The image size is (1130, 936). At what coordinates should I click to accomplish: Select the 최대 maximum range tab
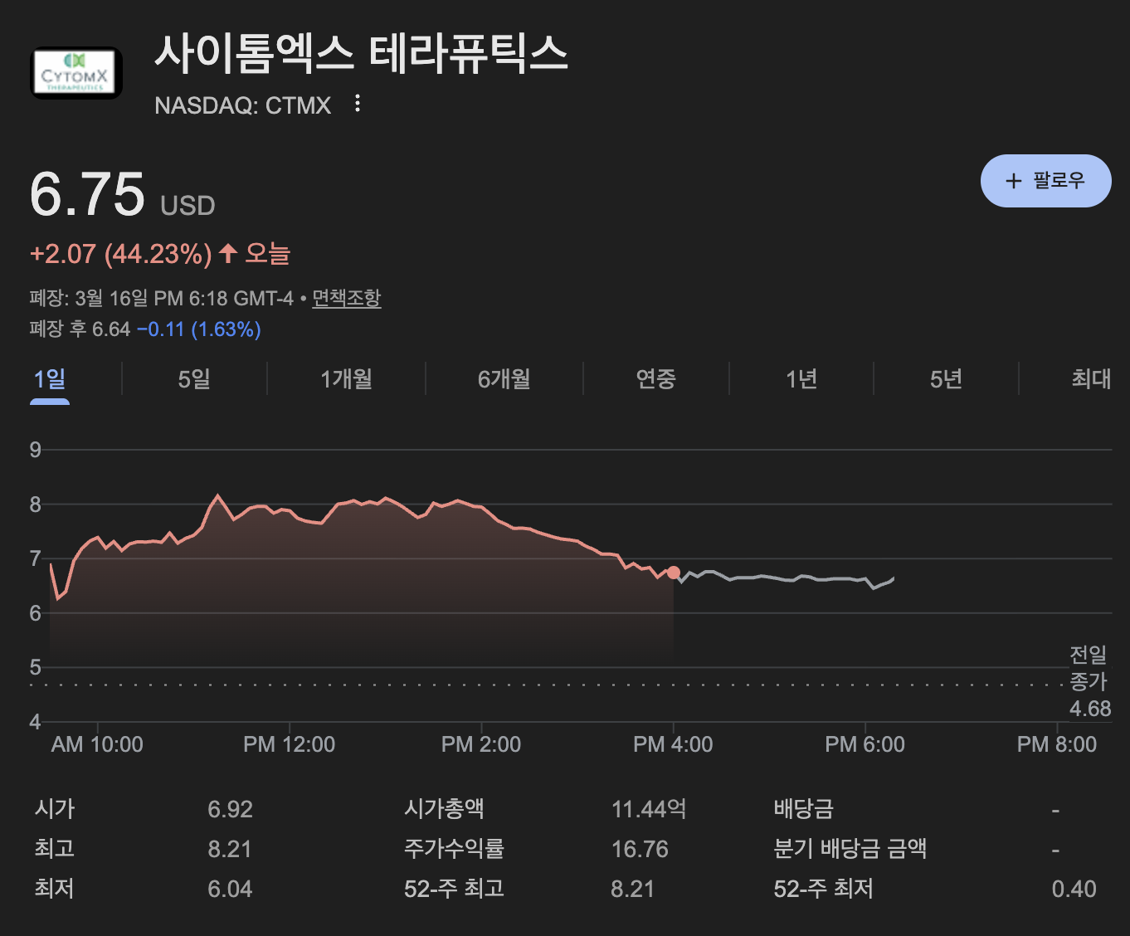1091,379
